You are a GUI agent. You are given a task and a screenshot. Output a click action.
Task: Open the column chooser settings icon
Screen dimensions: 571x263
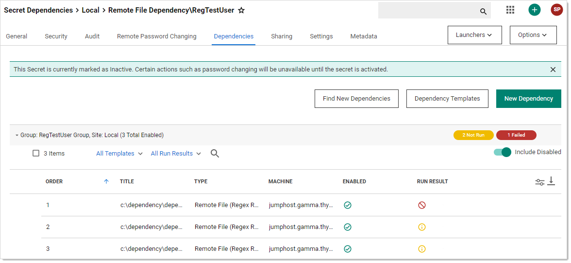click(539, 182)
